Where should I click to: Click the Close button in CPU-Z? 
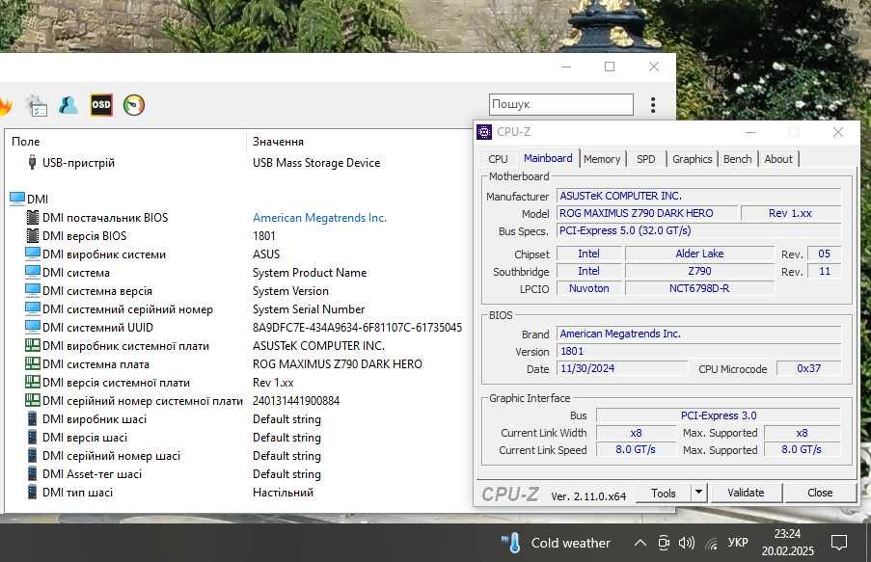(x=820, y=493)
